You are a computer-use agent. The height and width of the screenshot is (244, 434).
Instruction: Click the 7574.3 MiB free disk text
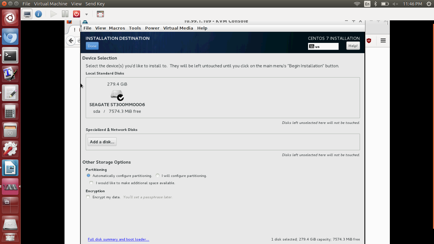[125, 111]
